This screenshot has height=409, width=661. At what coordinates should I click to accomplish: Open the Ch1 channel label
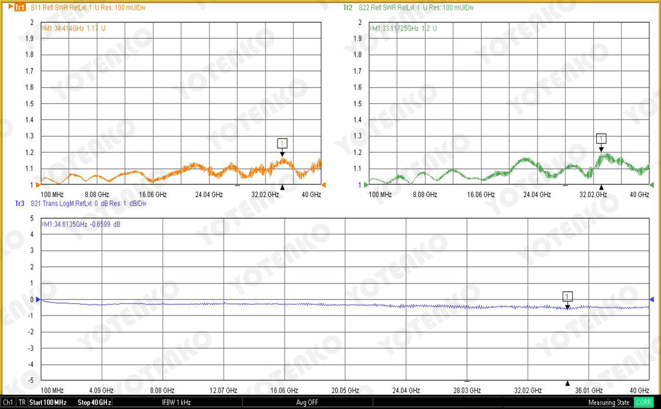8,403
